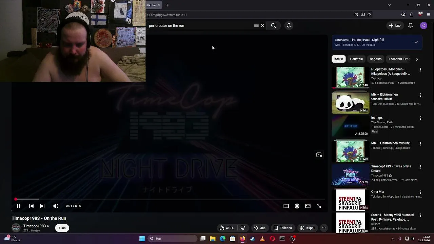
Task: Click the taskbar Hae search box
Action: click(x=173, y=239)
